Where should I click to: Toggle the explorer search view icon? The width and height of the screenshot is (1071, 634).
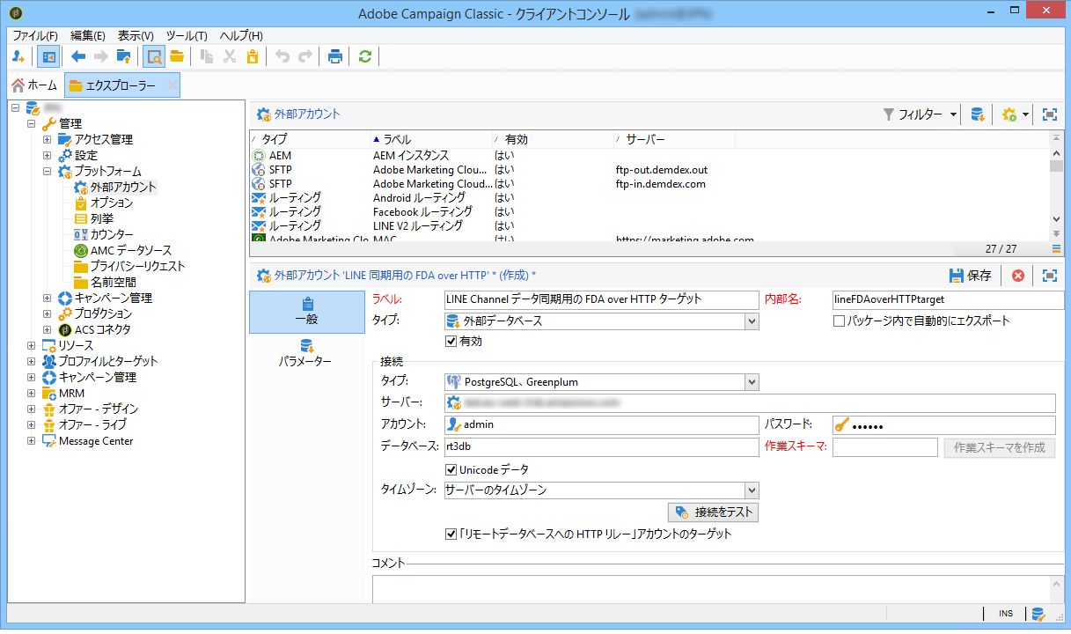(x=154, y=56)
